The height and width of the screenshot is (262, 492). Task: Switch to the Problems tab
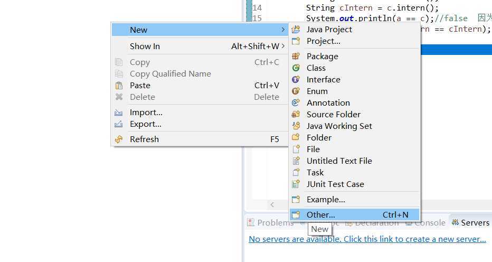tap(270, 223)
